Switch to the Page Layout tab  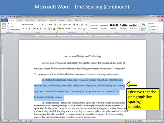click(x=30, y=20)
